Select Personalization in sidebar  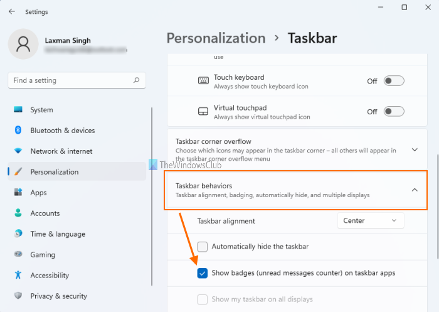coord(77,171)
